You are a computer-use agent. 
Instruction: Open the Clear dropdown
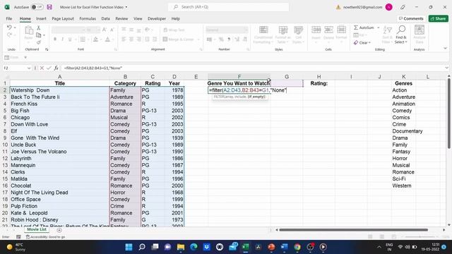tap(362, 42)
